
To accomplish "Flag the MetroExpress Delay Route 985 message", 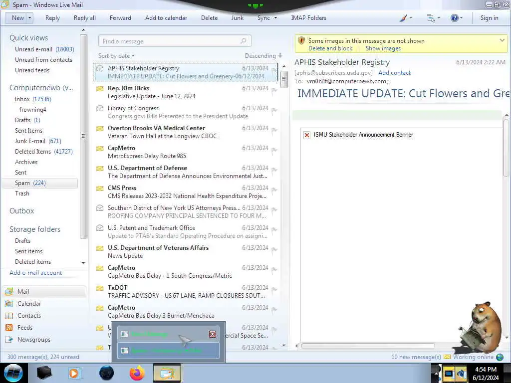I will (274, 150).
